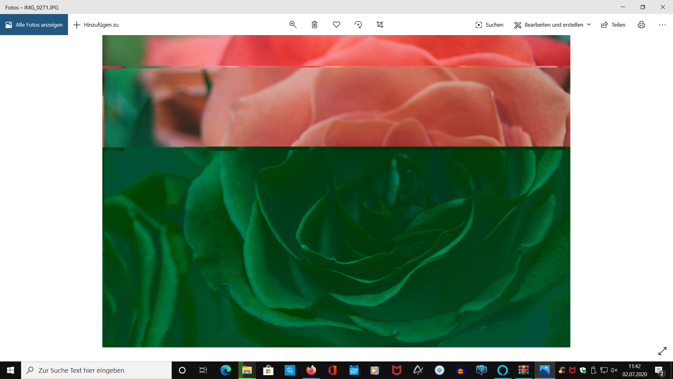Switch to Alle Fotos anzeigen
673x379 pixels.
(x=34, y=25)
